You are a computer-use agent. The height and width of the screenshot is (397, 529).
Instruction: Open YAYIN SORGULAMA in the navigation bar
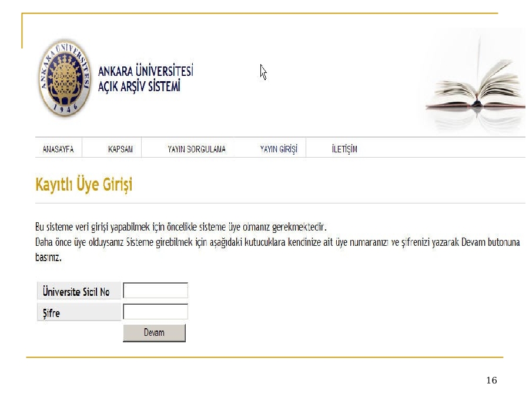click(x=197, y=149)
